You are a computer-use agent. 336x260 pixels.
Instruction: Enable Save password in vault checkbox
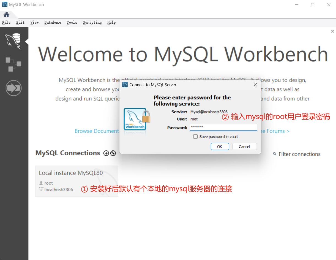coord(195,136)
